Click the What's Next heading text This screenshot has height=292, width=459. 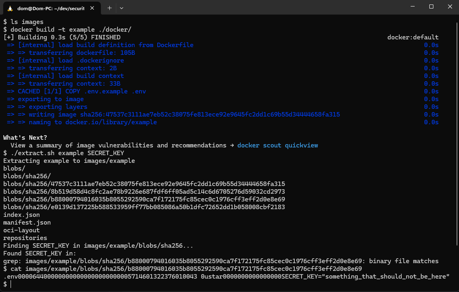[25, 137]
